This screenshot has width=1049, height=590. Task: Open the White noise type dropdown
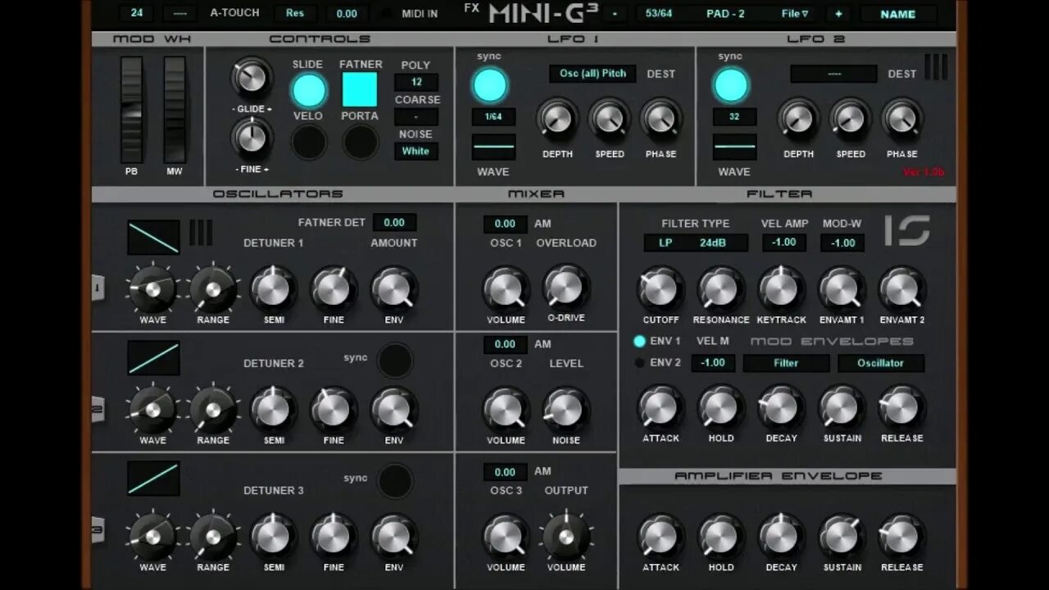(416, 151)
